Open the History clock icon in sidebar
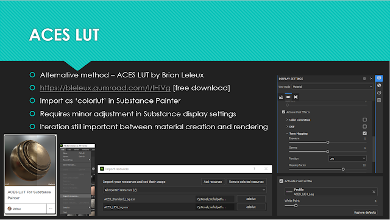The width and height of the screenshot is (390, 220). [x=379, y=93]
